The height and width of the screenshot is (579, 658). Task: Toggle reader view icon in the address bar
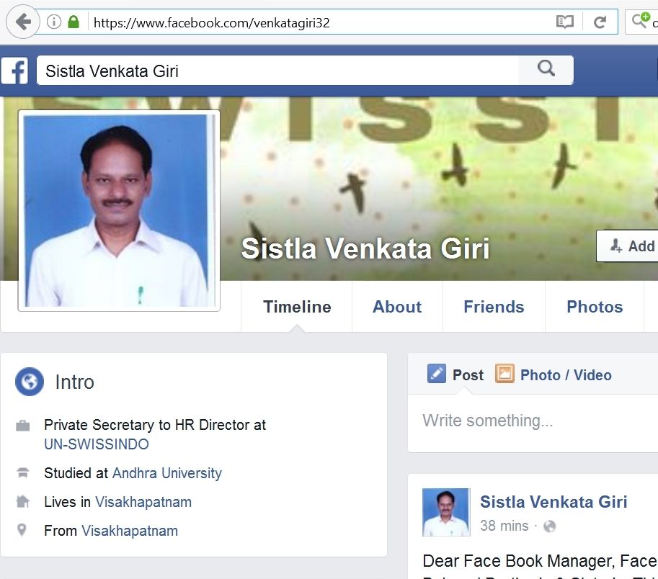point(564,22)
